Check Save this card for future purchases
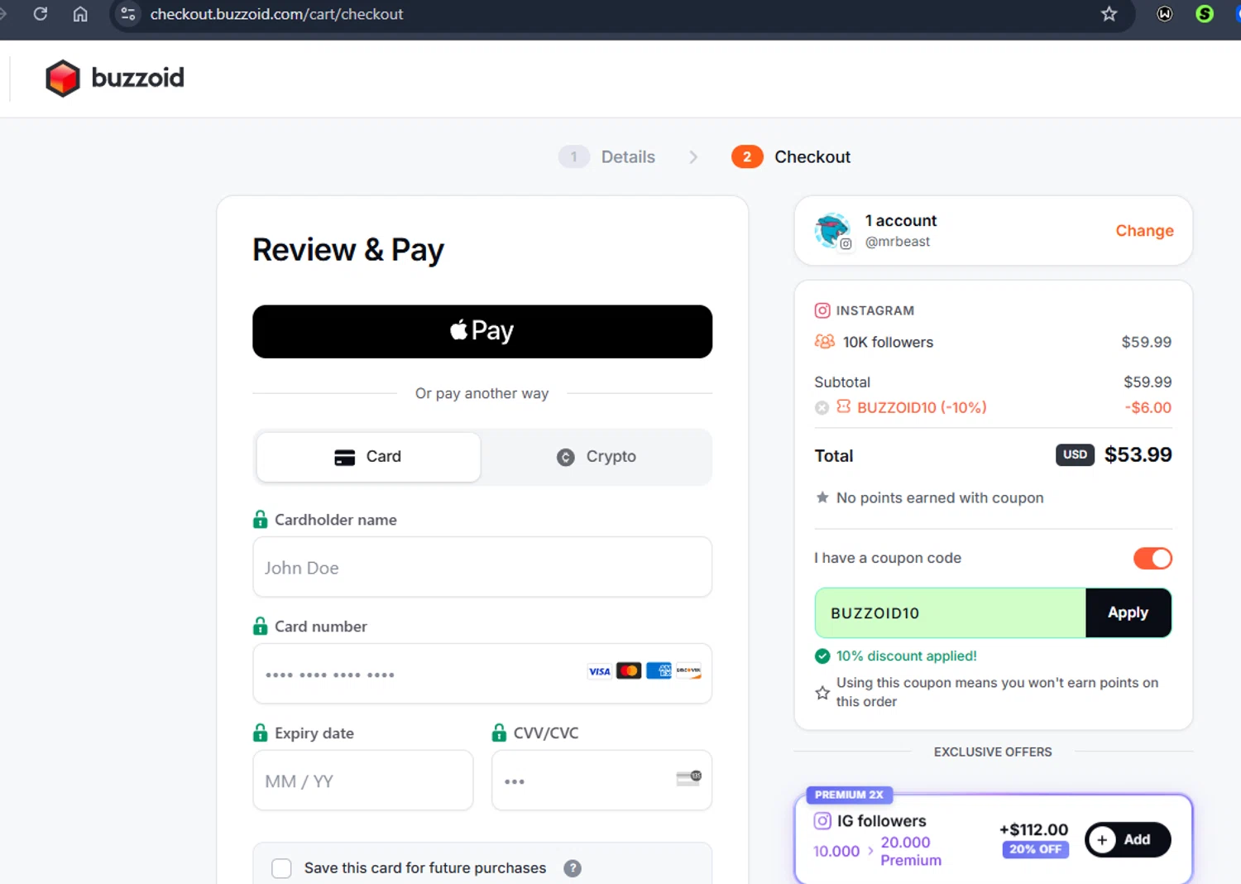Viewport: 1241px width, 884px height. (282, 868)
